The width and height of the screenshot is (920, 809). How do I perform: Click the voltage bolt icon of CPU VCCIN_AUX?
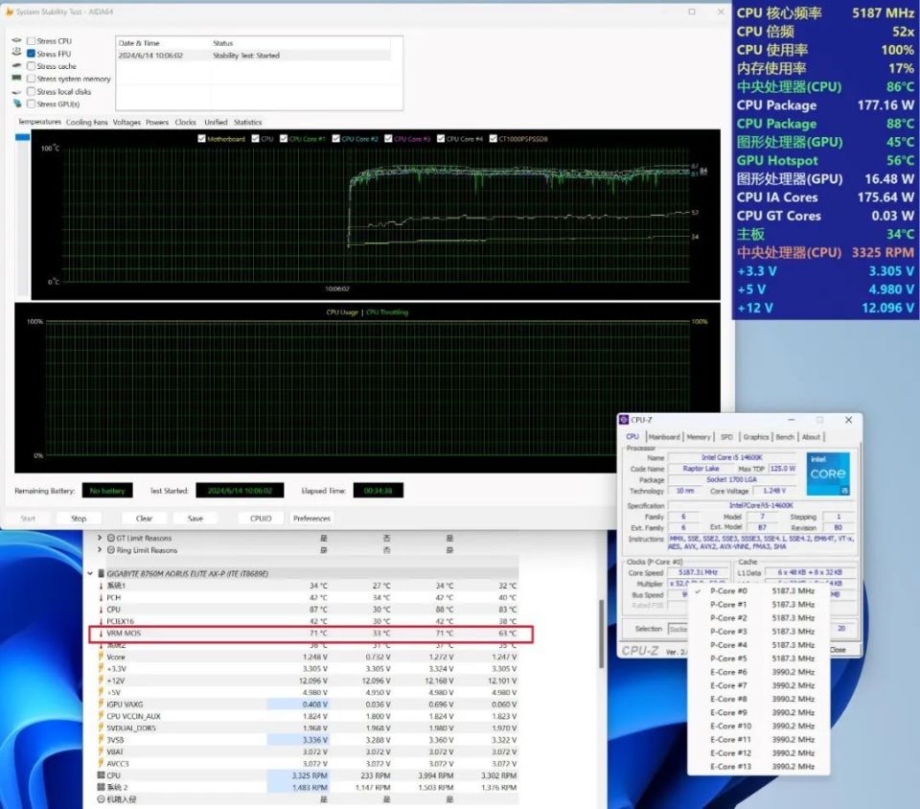101,716
